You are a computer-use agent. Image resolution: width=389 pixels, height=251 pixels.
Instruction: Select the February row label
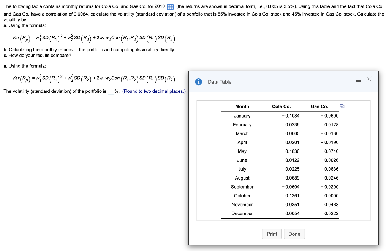click(x=242, y=125)
